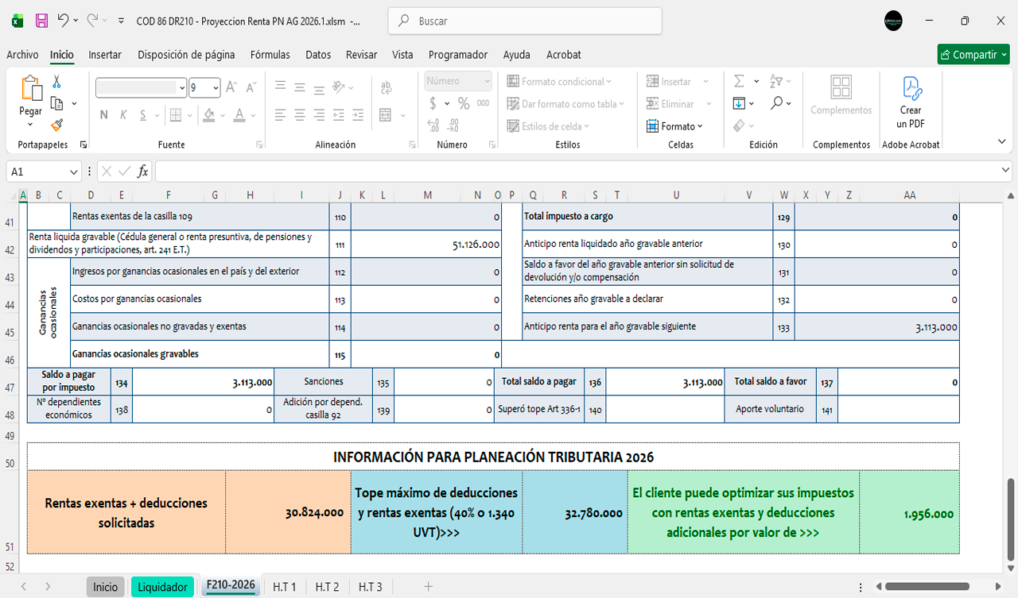
Task: Open Find and Select magnifier
Action: pos(776,103)
